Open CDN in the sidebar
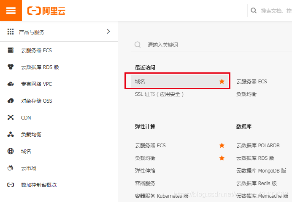The height and width of the screenshot is (202, 292). pos(26,118)
